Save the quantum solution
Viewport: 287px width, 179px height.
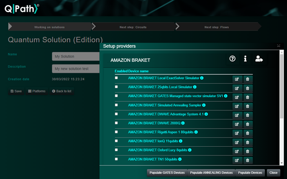pos(16,91)
